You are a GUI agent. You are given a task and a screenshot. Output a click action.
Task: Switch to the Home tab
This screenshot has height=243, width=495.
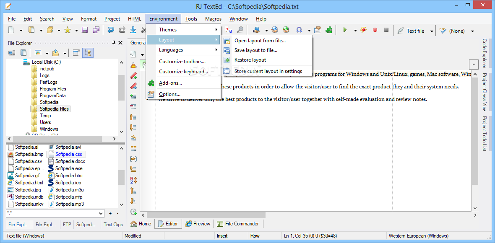coord(141,224)
